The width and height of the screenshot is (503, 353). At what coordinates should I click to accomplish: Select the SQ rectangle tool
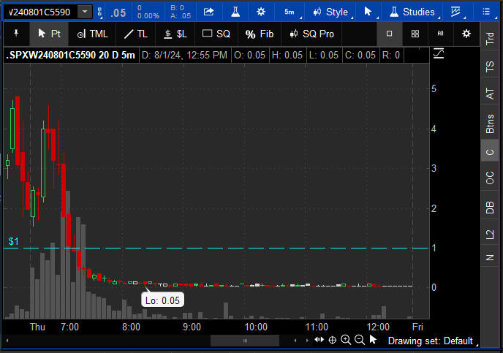[216, 34]
